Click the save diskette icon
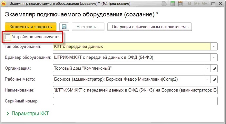Image resolution: width=226 pixels, height=124 pixels. [x=64, y=27]
